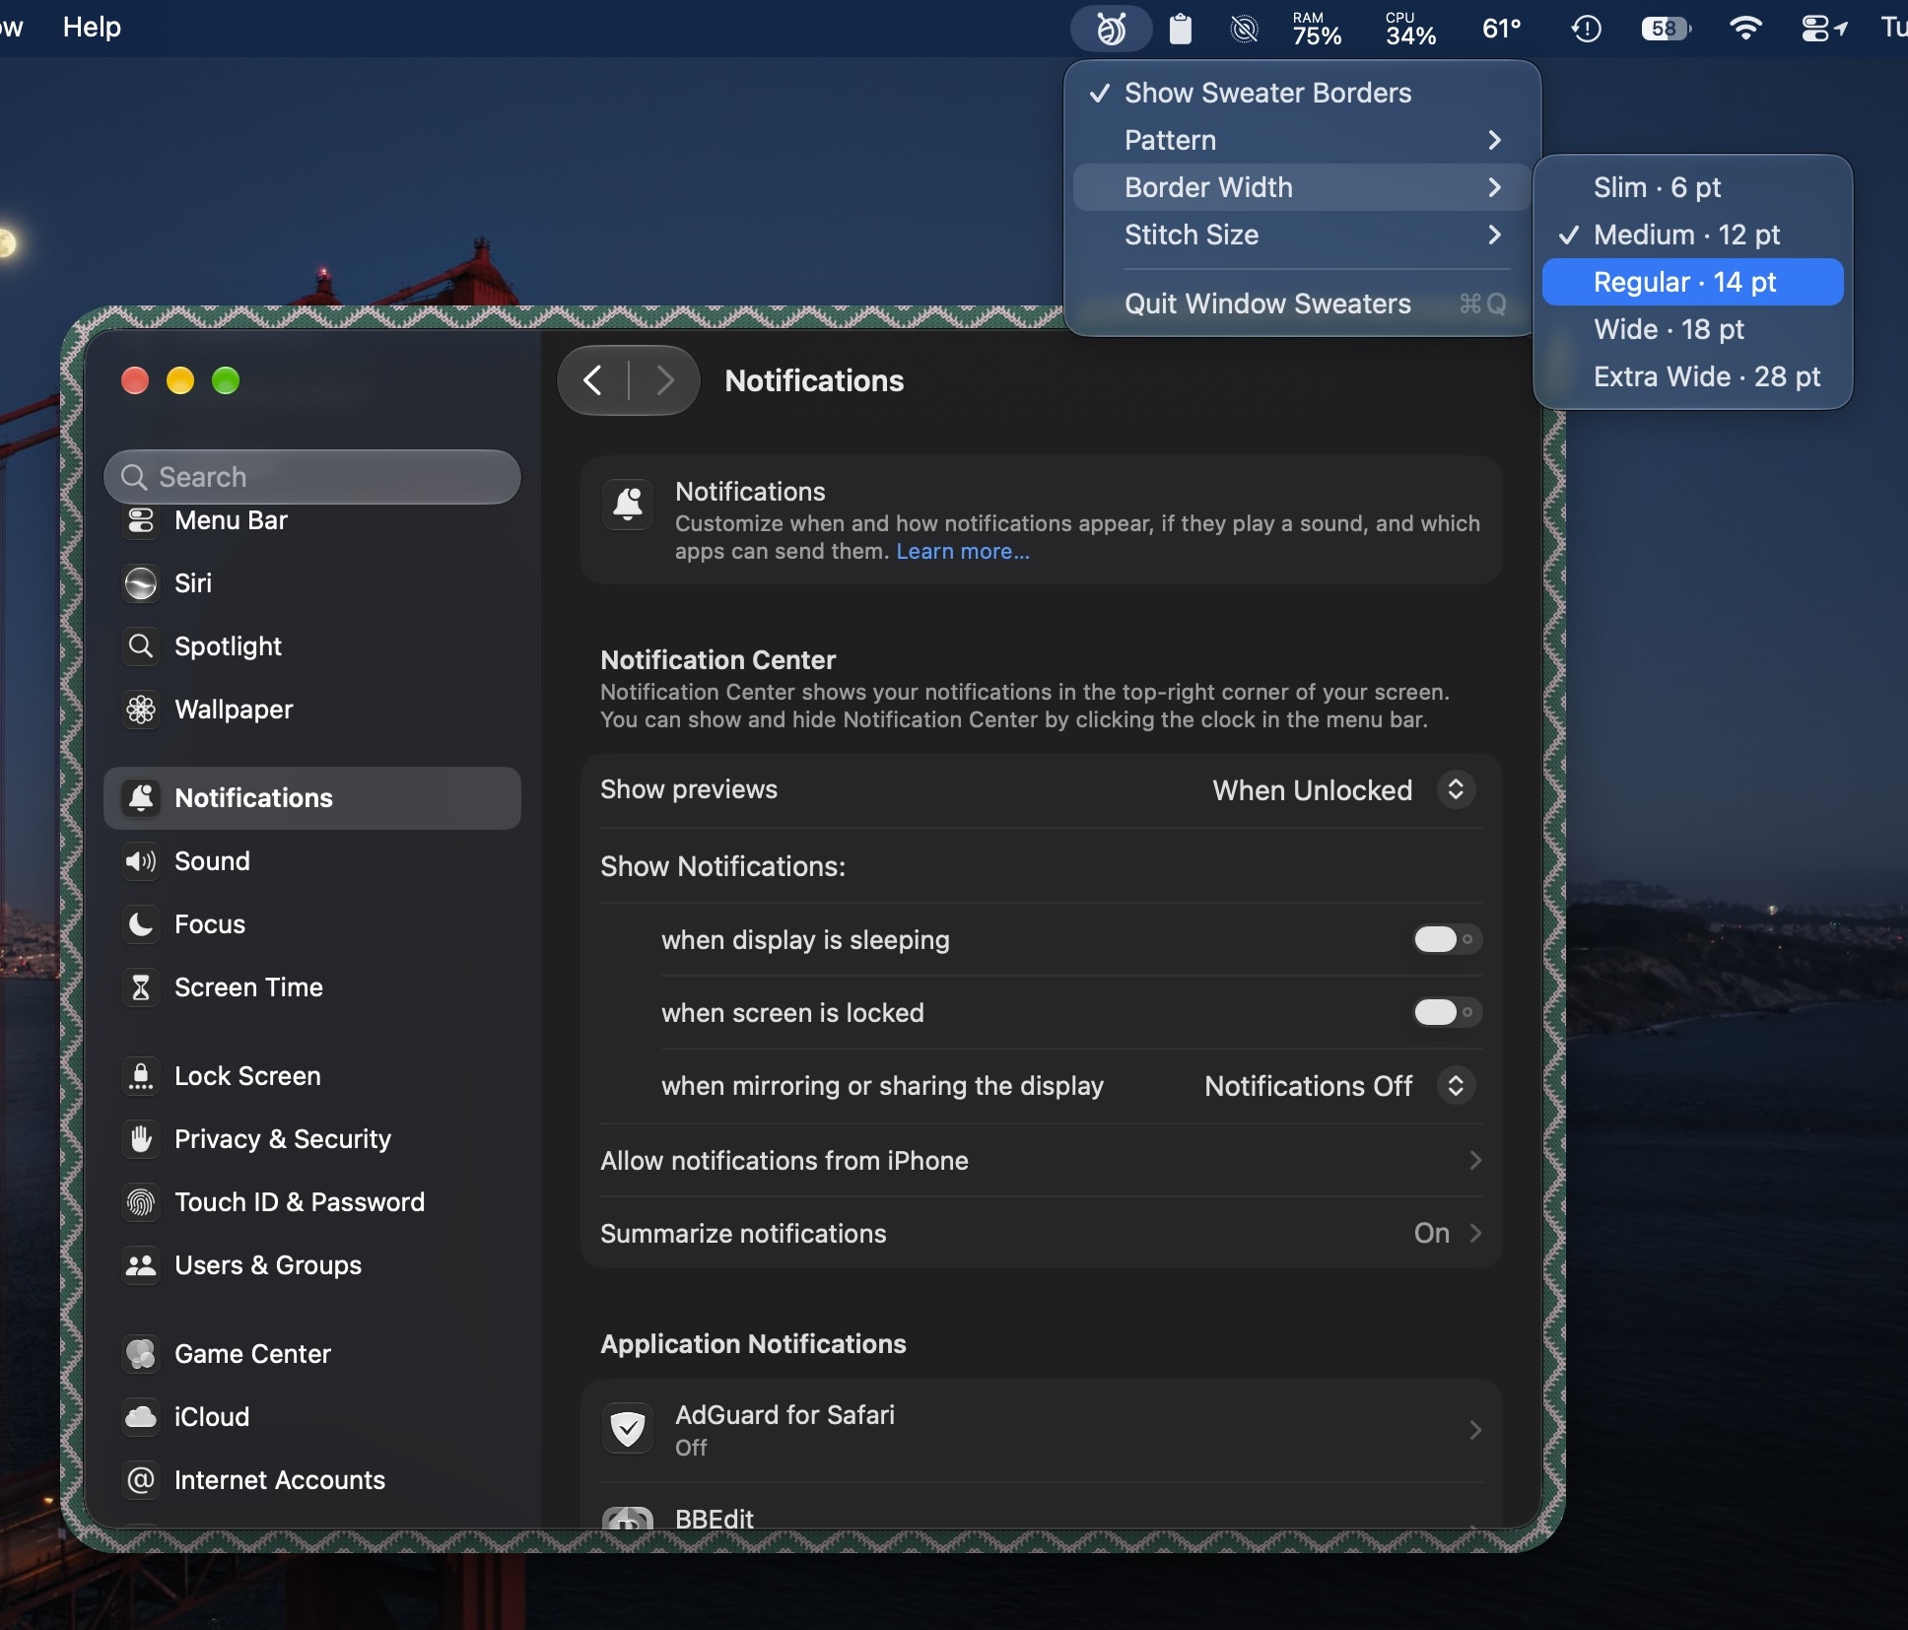
Task: Click the Search field in sidebar
Action: tap(311, 477)
